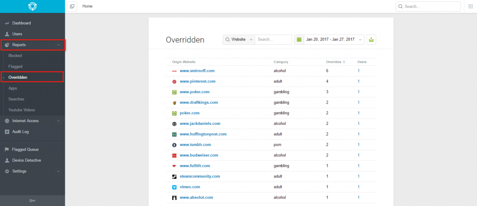The width and height of the screenshot is (477, 206).
Task: Open the Website search-type dropdown
Action: [x=239, y=40]
